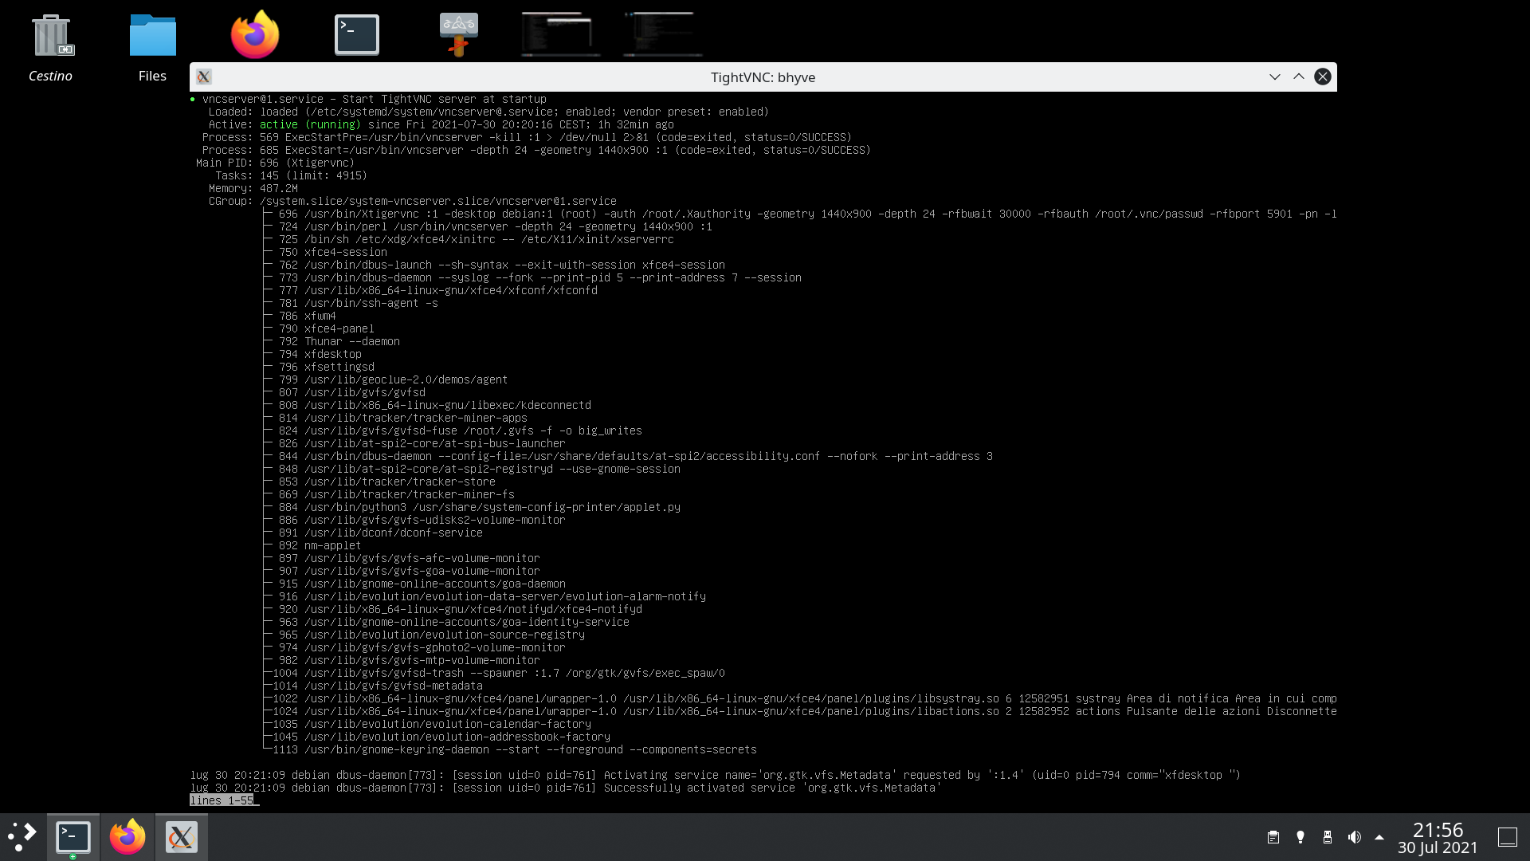This screenshot has height=861, width=1530.
Task: Switch to Firefox in the taskbar
Action: point(127,837)
